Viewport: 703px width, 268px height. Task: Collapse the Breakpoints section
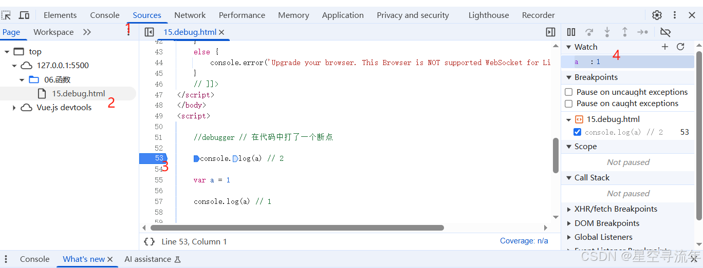(569, 77)
